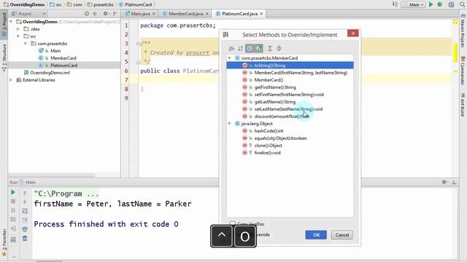Viewport: 467px width, 262px height.
Task: Exit the process with Run panel exit icon
Action: [13, 229]
